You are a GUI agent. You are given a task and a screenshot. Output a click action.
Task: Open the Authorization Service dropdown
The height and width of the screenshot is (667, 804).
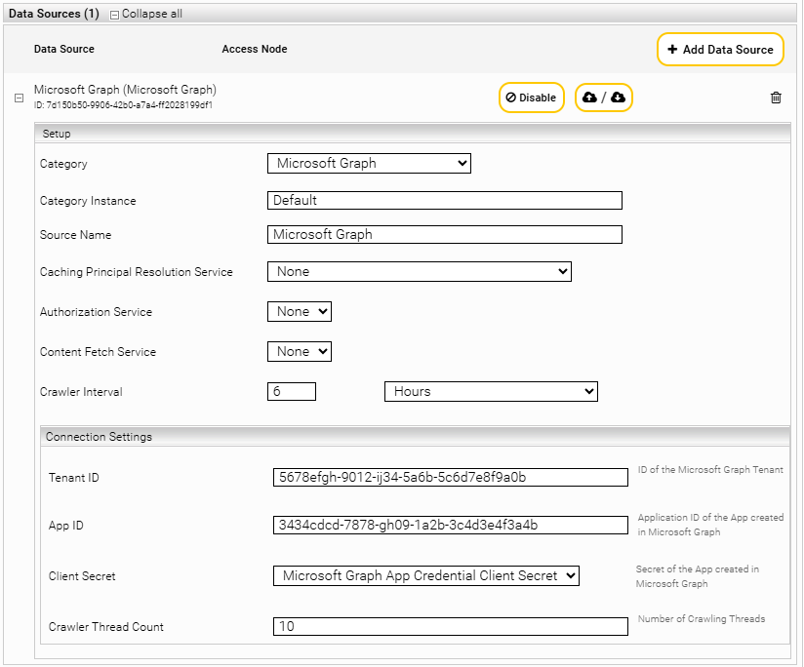coord(299,312)
